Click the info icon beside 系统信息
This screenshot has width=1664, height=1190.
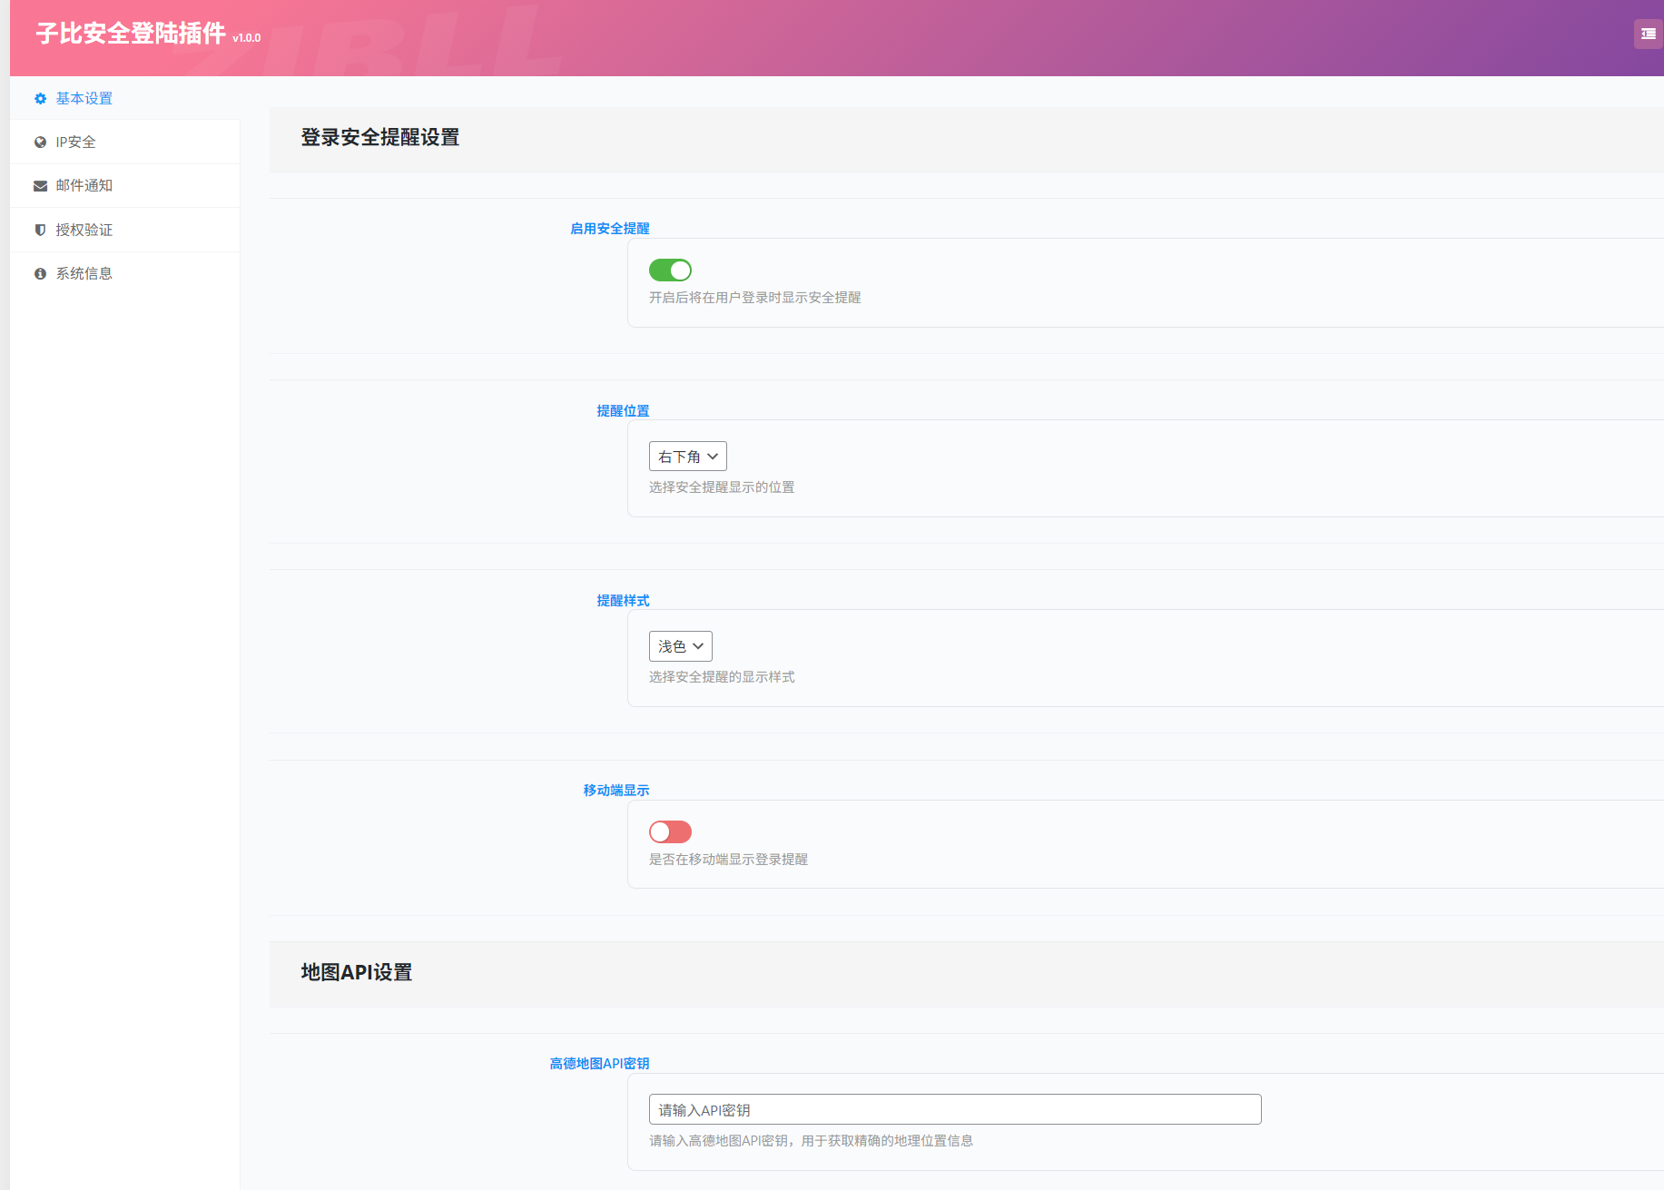(40, 273)
